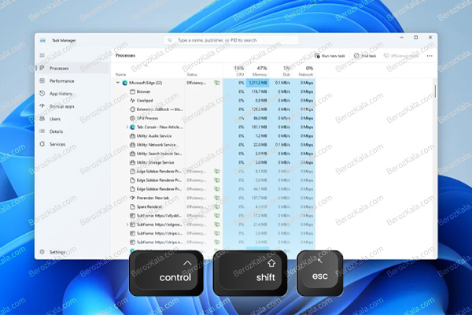The width and height of the screenshot is (472, 315).
Task: Sort by the 47% Memory column header
Action: [x=258, y=71]
